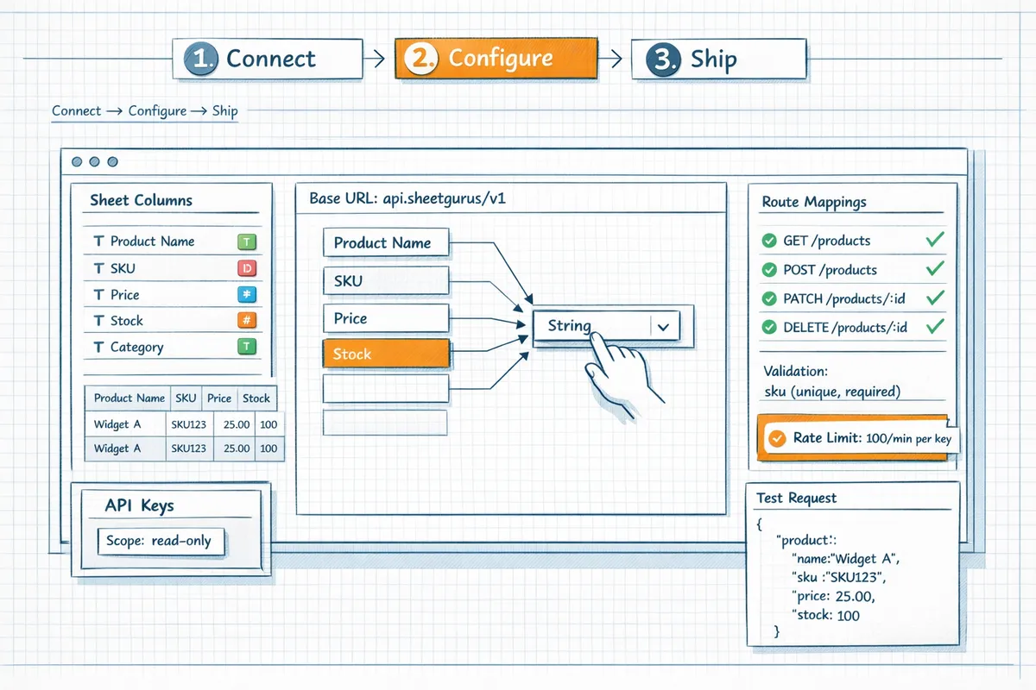
Task: Click the T text icon left of SKU
Action: (x=98, y=268)
